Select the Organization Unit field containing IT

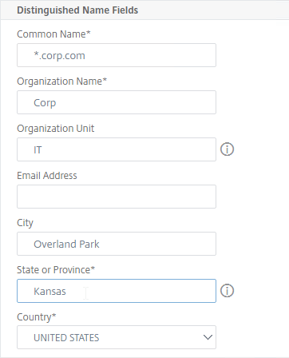tap(117, 149)
